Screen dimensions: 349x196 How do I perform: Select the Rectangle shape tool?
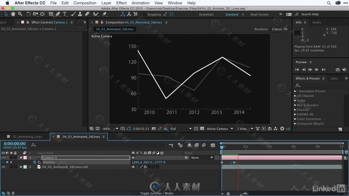(51, 14)
